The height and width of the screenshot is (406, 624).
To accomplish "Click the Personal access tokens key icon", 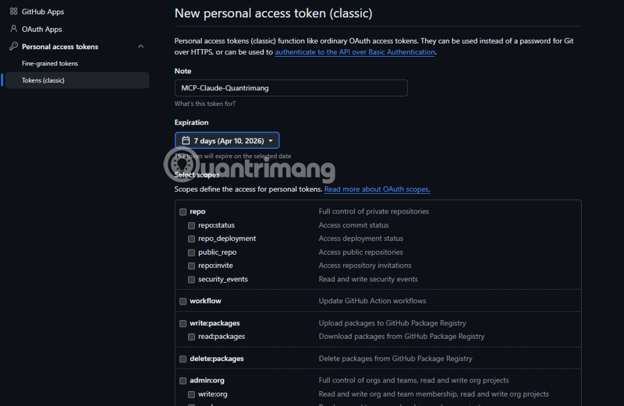I will point(14,47).
